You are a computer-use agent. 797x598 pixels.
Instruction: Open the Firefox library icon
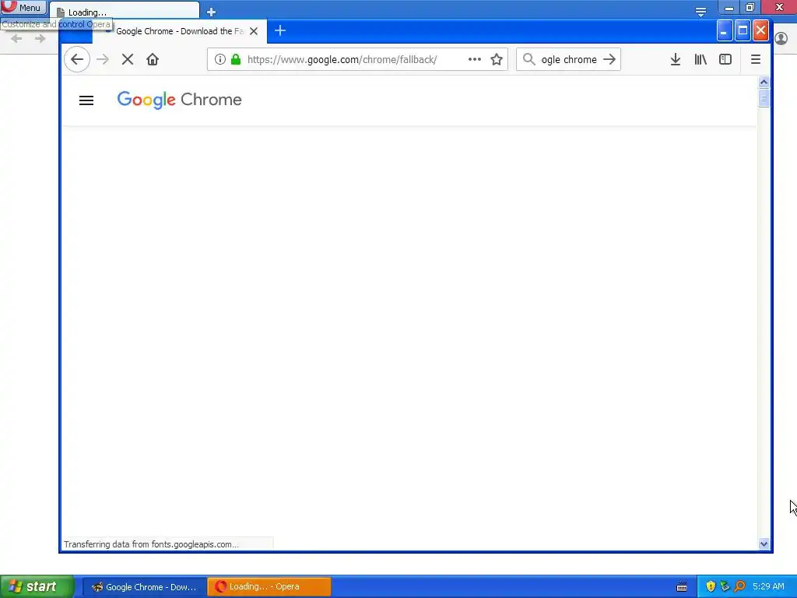click(700, 59)
